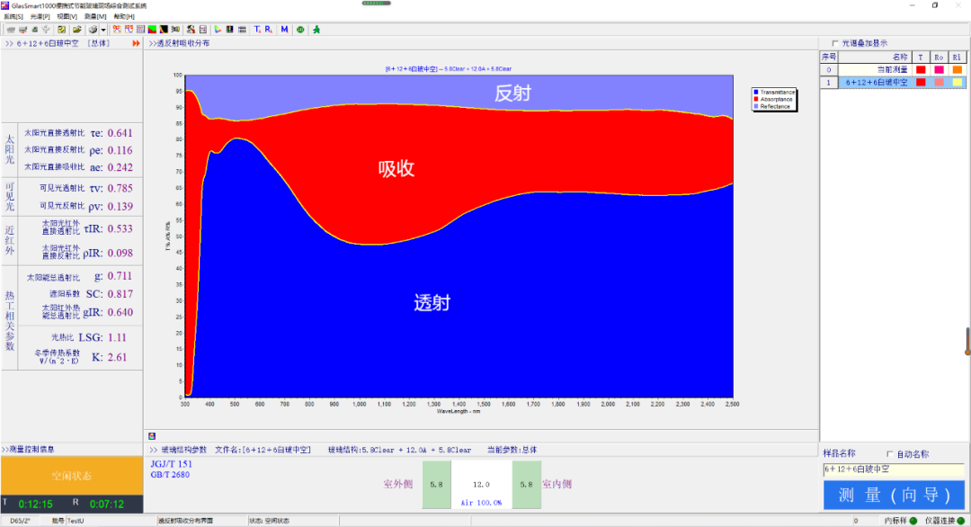Click the gray USB connection toolbar icon
971x527 pixels.
(46, 29)
